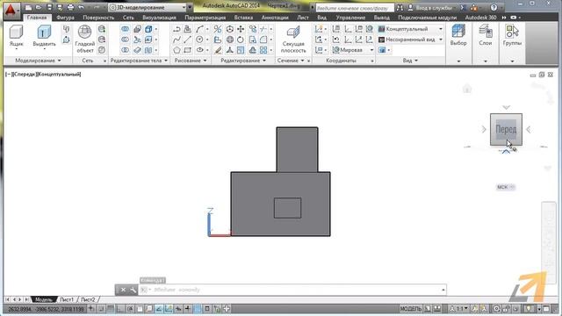Click the keyword search field in title bar
Image resolution: width=562 pixels, height=316 pixels.
coord(355,8)
